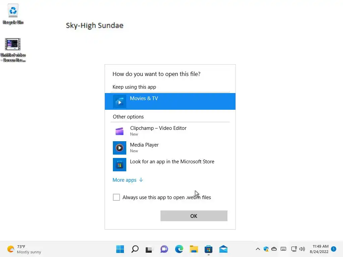Select Untitled video Screen Rec desktop file
The height and width of the screenshot is (257, 343).
pyautogui.click(x=13, y=50)
